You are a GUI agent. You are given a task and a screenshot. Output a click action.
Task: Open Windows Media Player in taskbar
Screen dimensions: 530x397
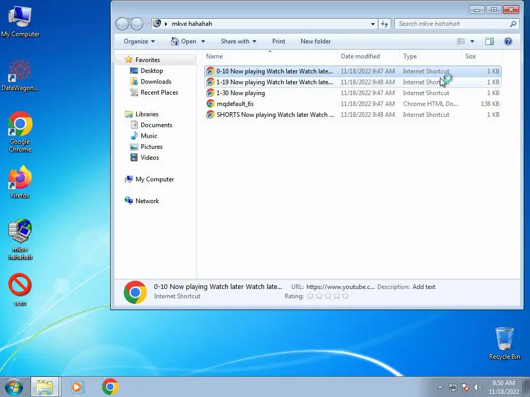(77, 387)
